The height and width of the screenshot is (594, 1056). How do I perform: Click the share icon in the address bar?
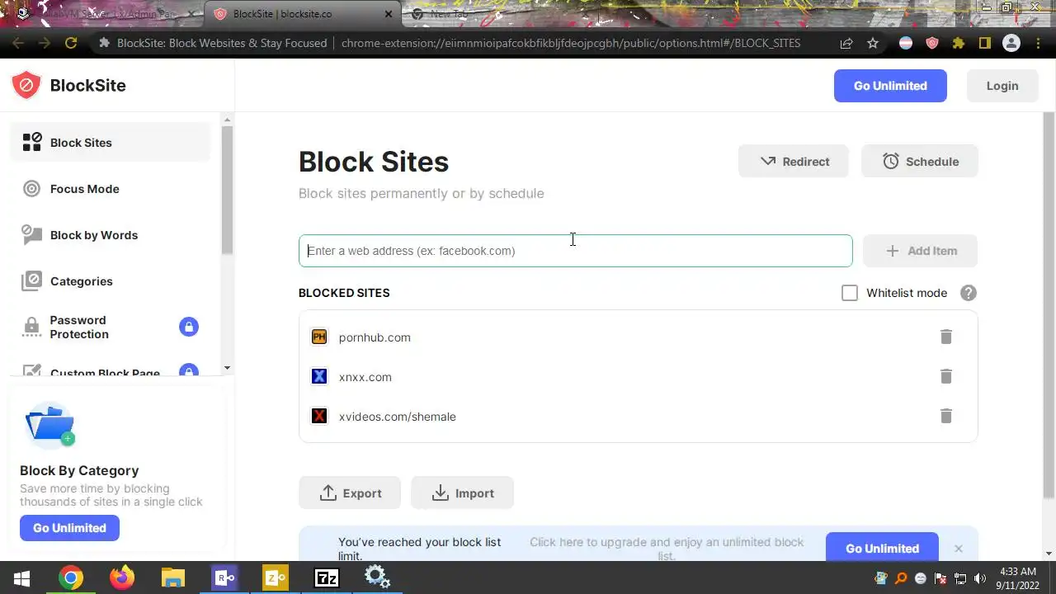point(846,43)
